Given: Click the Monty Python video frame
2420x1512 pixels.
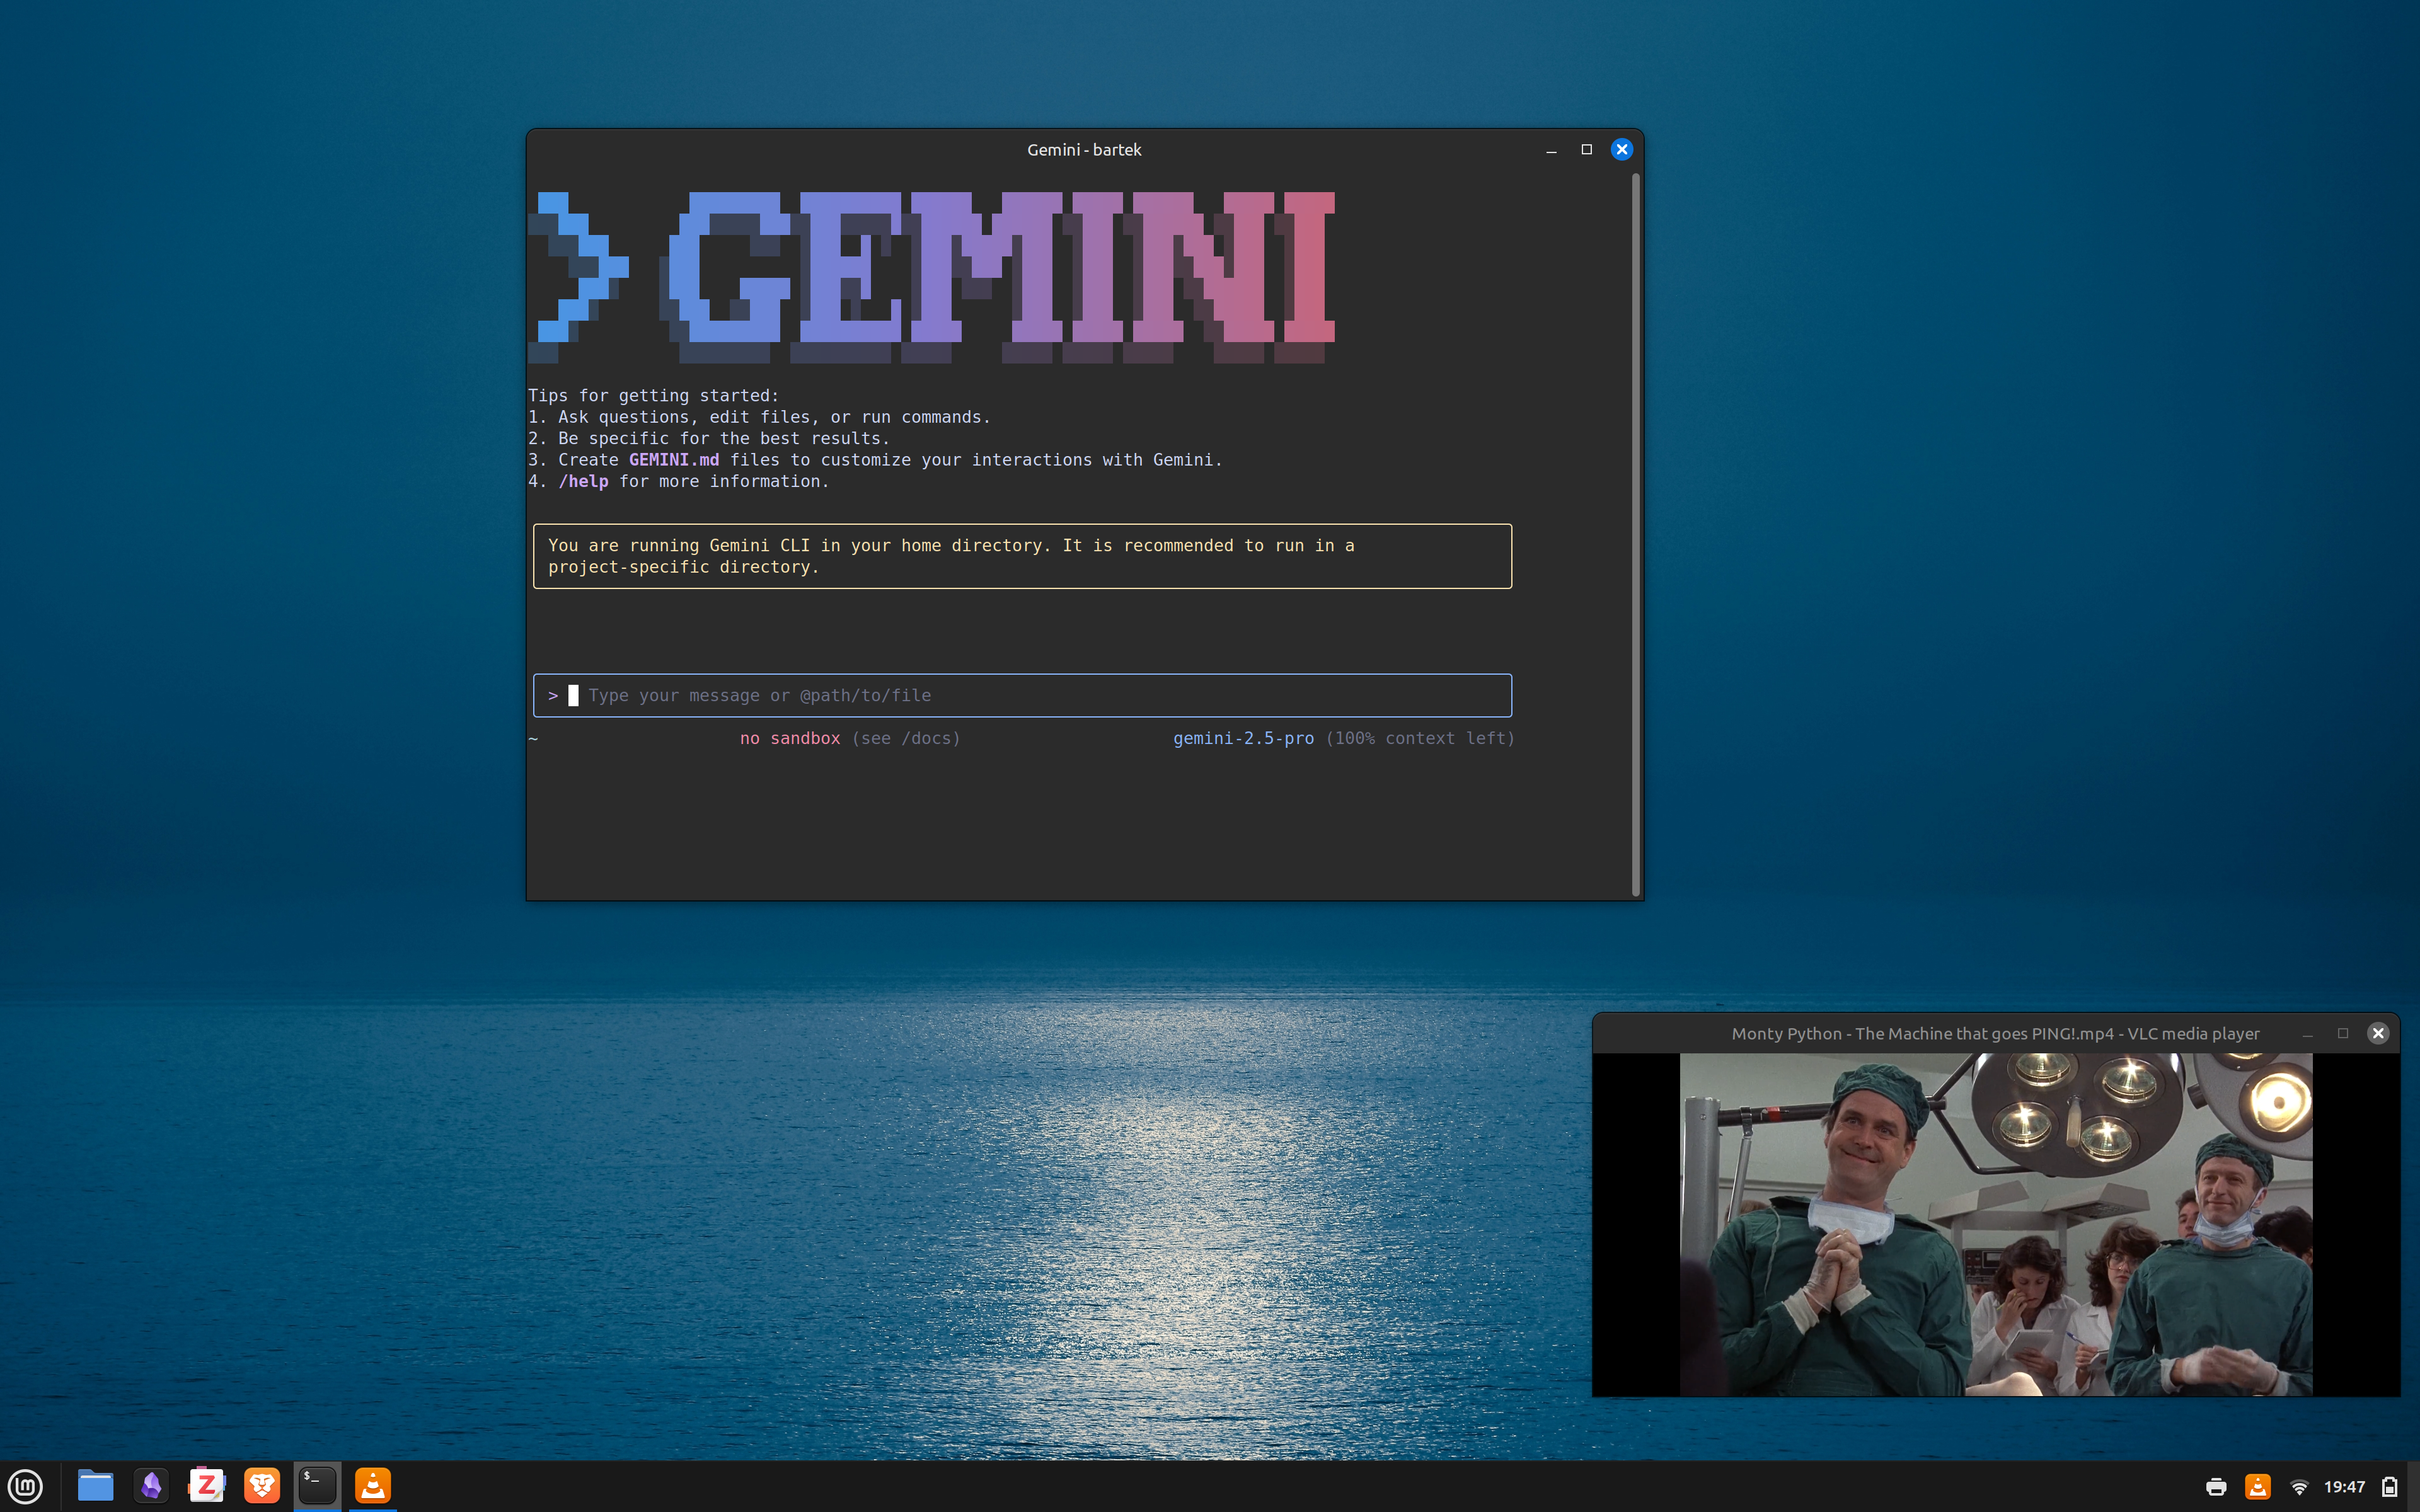Looking at the screenshot, I should point(1995,1224).
